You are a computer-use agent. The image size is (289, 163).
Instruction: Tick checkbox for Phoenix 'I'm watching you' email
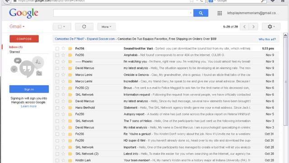57,62
